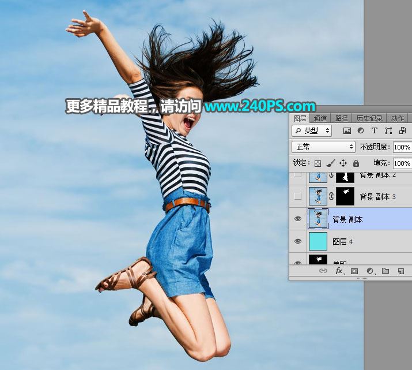Switch to the 动作 tab

[x=397, y=118]
